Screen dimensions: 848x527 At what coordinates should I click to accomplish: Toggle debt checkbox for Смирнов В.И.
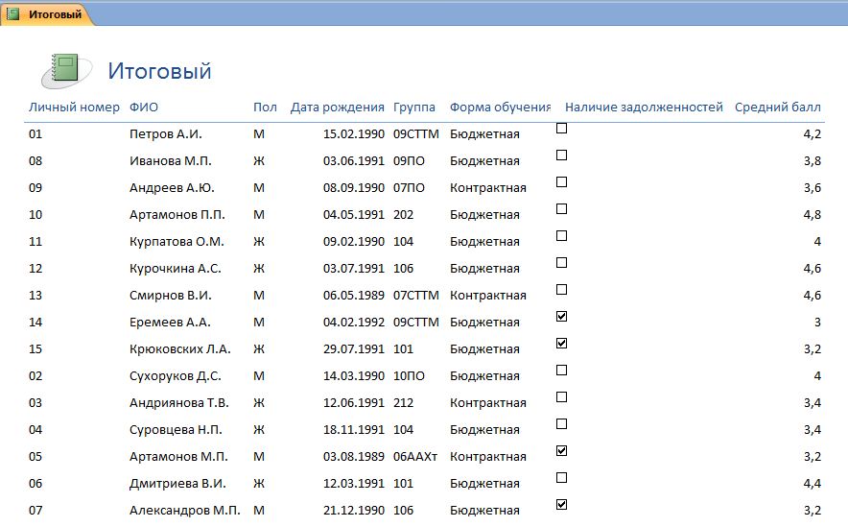tap(562, 290)
